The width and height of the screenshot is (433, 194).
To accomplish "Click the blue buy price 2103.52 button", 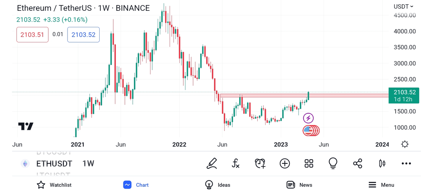I will click(x=83, y=35).
